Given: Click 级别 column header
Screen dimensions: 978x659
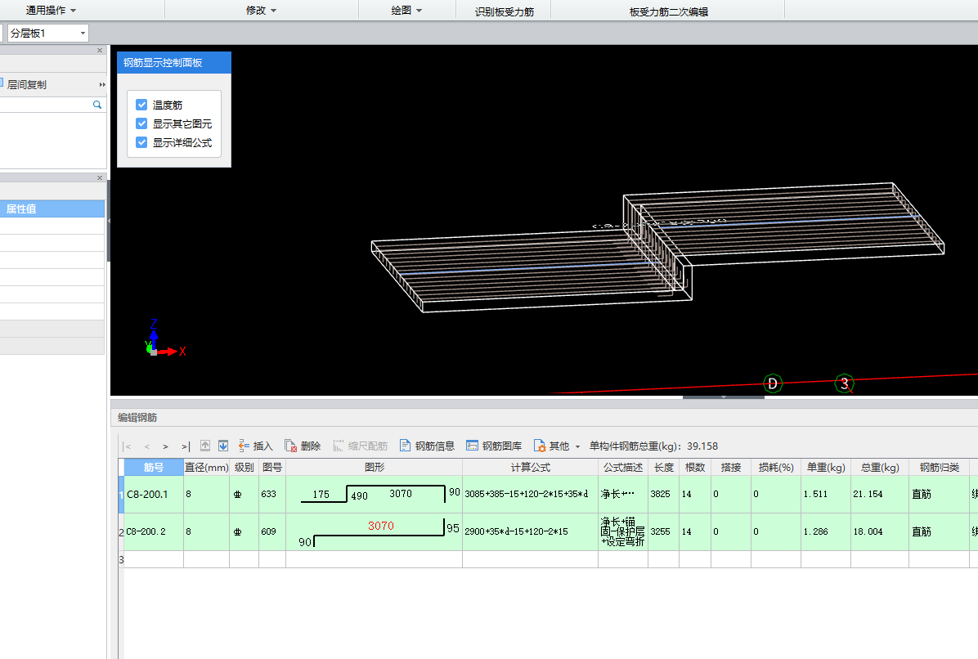Looking at the screenshot, I should click(x=244, y=467).
